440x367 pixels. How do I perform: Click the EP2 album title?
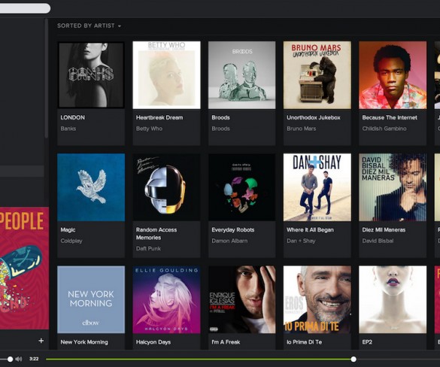(367, 342)
